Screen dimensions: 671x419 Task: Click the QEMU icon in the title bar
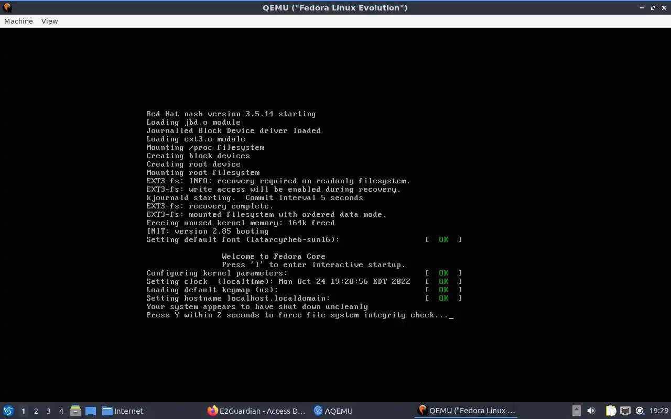(x=7, y=7)
